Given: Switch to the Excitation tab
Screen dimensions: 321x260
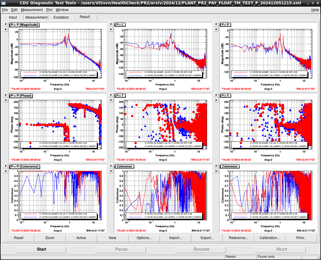Looking at the screenshot, I should click(61, 17).
